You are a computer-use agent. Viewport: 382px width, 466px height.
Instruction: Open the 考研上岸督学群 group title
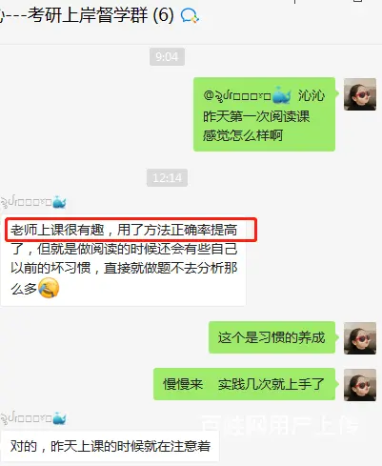pyautogui.click(x=87, y=15)
